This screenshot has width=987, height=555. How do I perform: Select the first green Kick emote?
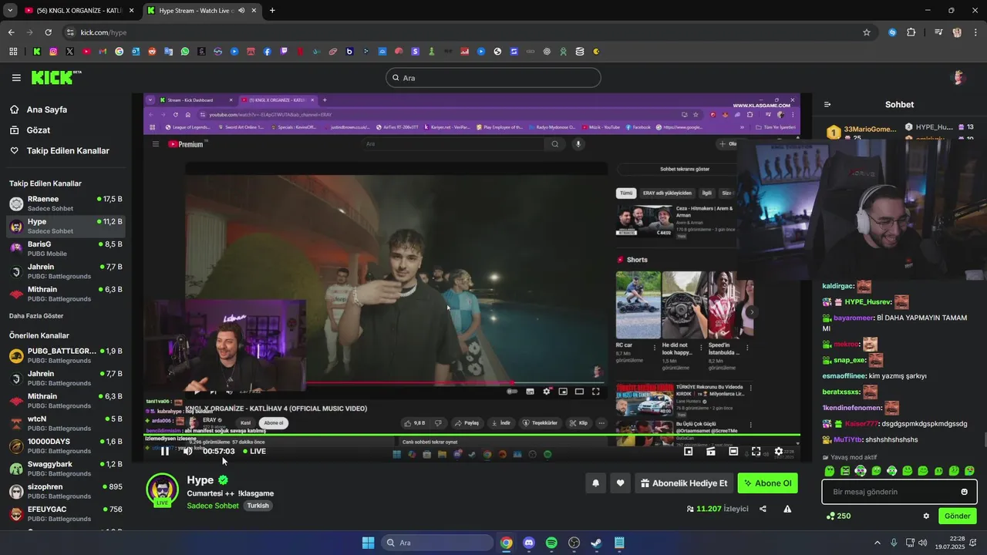pos(830,471)
